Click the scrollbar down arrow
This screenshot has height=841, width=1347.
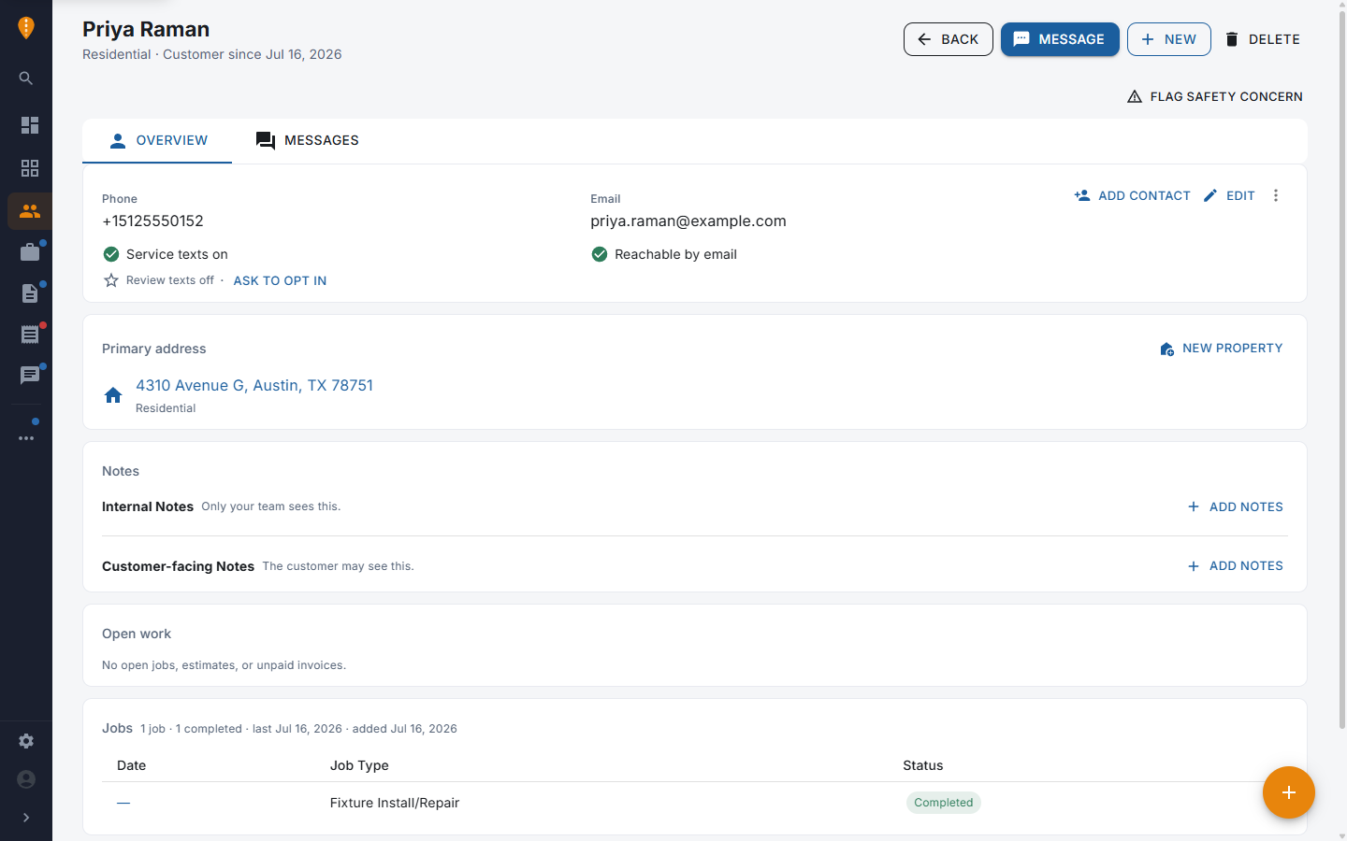[x=1342, y=835]
